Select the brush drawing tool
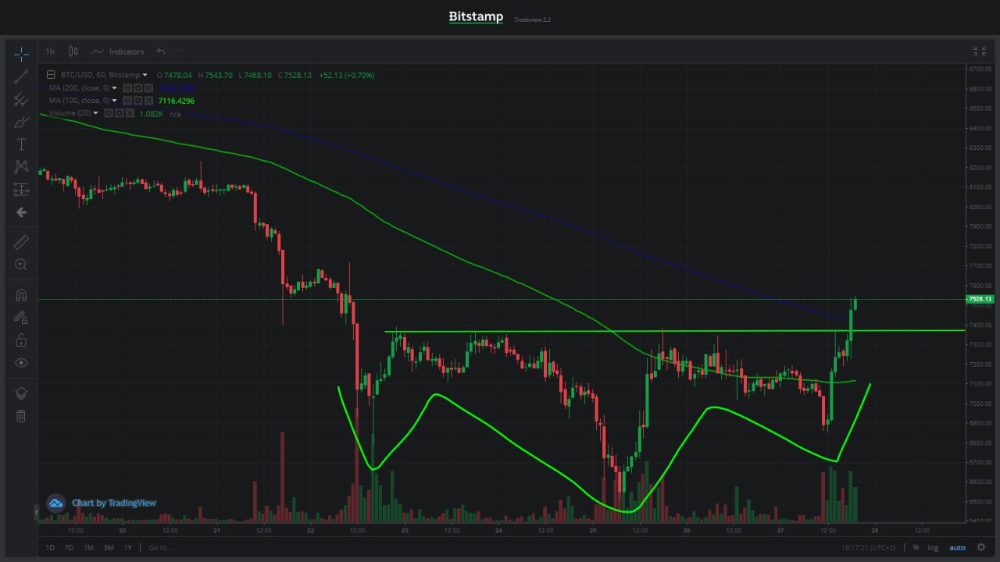The height and width of the screenshot is (562, 1000). pyautogui.click(x=21, y=122)
